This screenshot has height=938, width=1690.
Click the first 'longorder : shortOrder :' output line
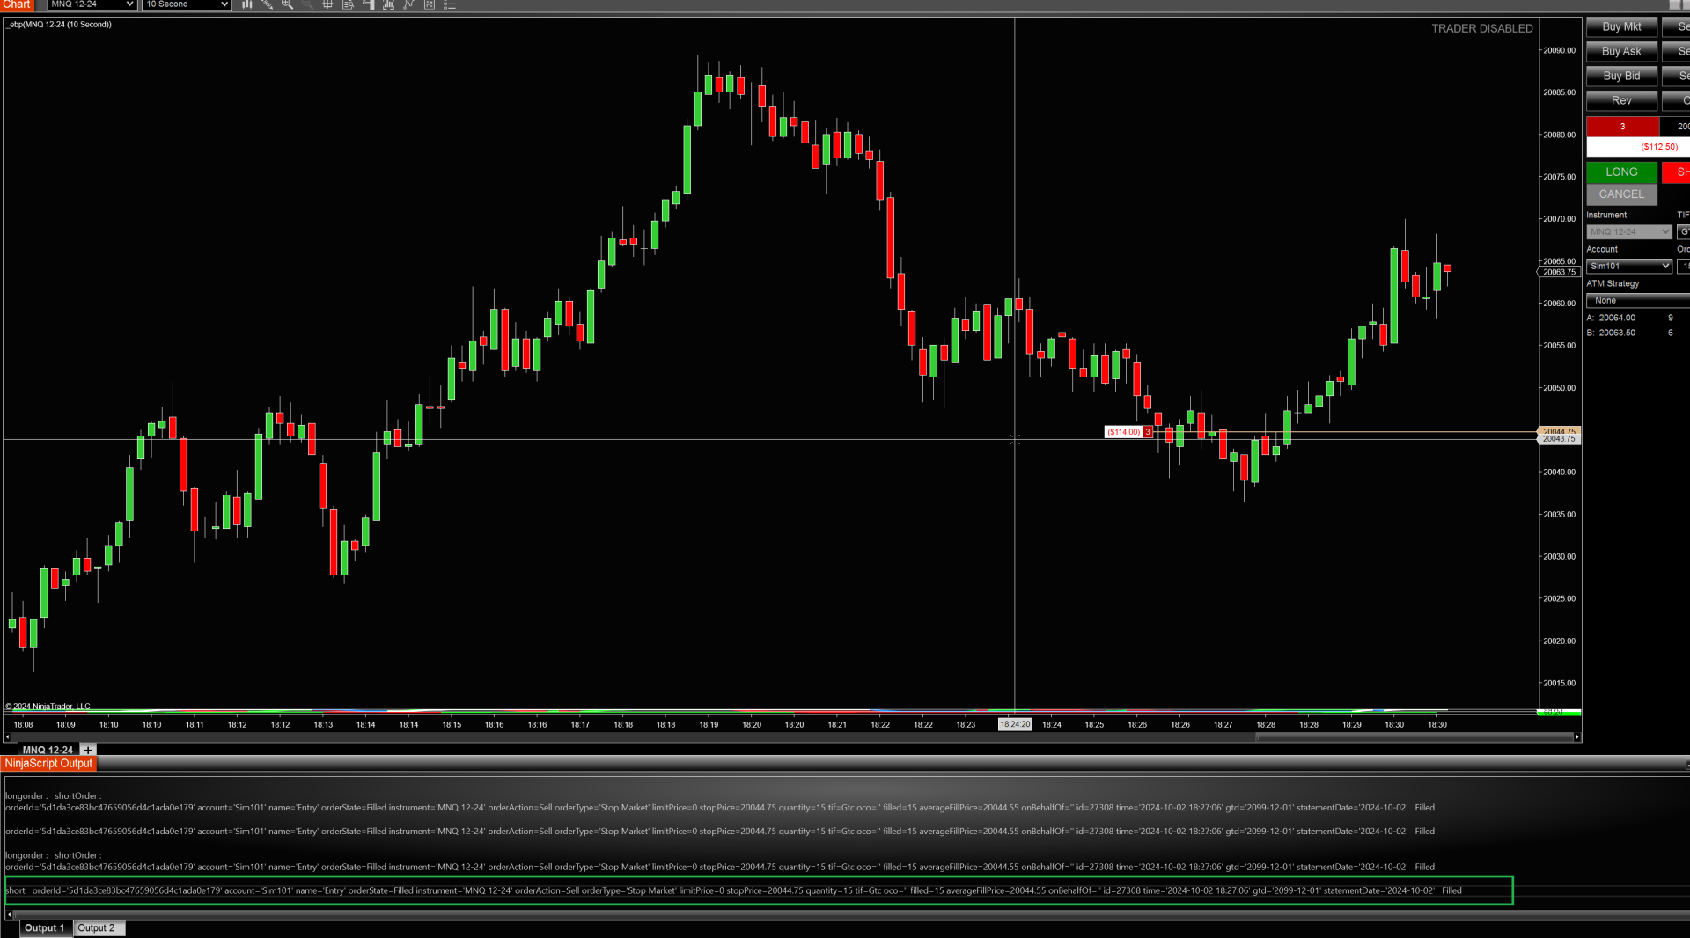[54, 795]
